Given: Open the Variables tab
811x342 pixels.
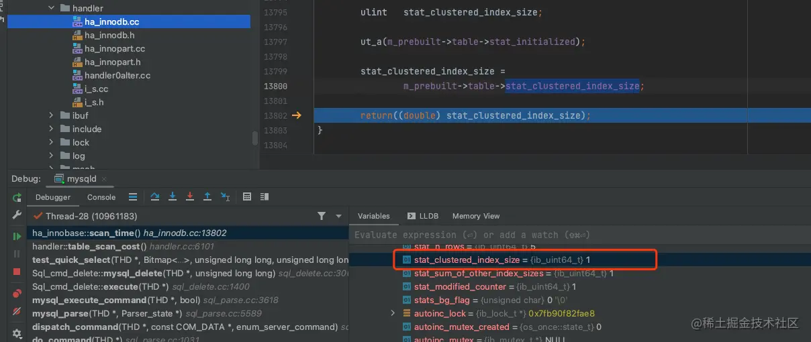Looking at the screenshot, I should tap(374, 216).
